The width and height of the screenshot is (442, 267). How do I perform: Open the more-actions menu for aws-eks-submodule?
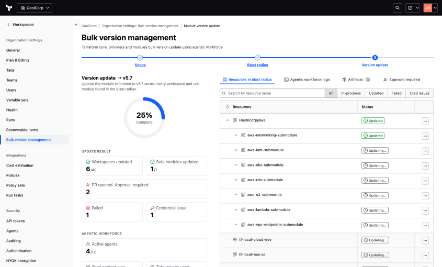pyautogui.click(x=425, y=166)
